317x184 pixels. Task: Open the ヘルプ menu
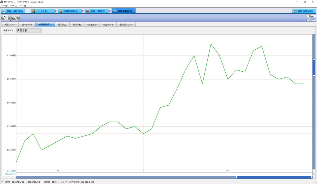23,6
